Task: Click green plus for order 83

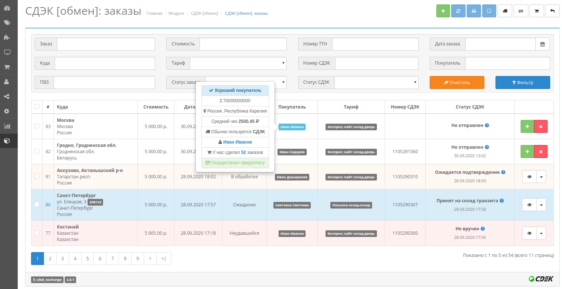Action: pyautogui.click(x=527, y=127)
